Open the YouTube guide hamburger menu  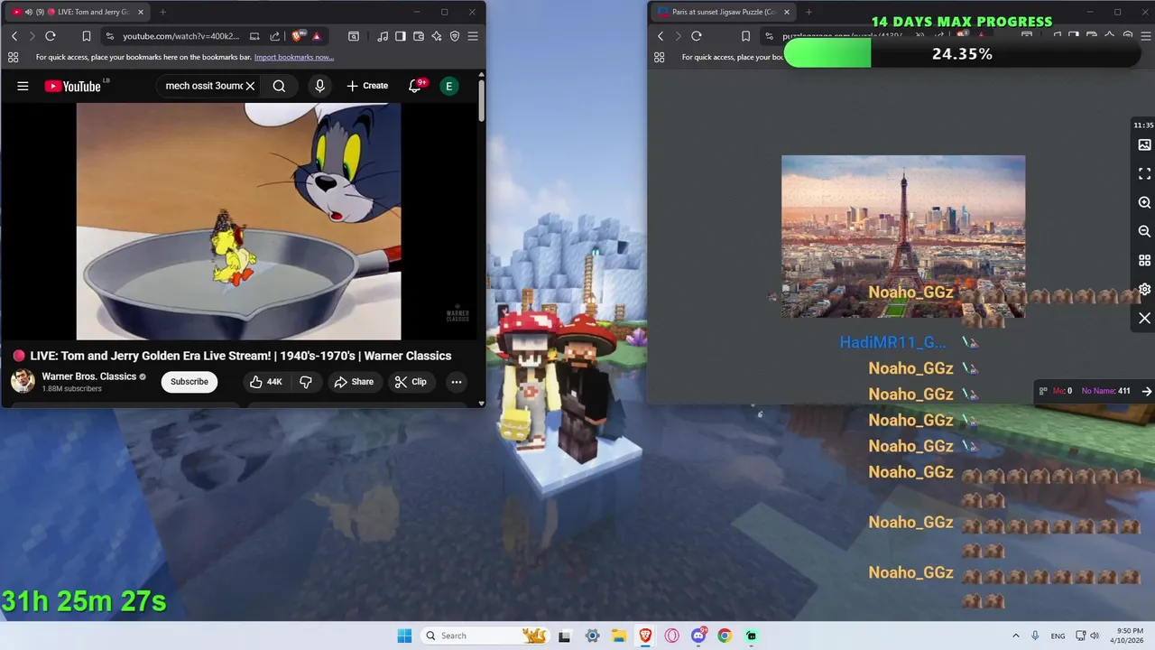23,86
